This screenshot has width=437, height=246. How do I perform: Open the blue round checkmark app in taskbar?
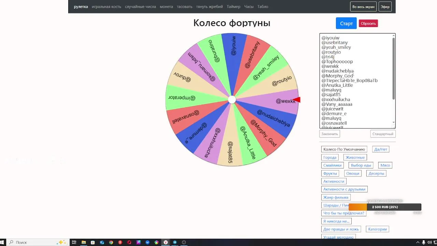pos(147,242)
